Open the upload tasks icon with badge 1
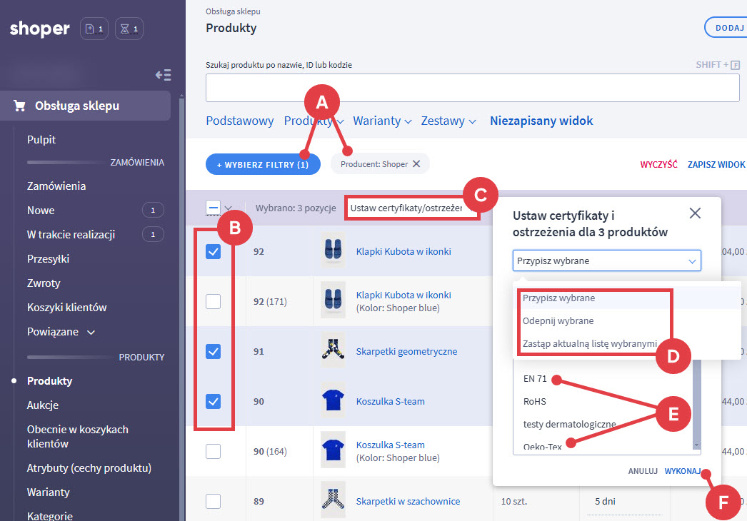 (94, 29)
